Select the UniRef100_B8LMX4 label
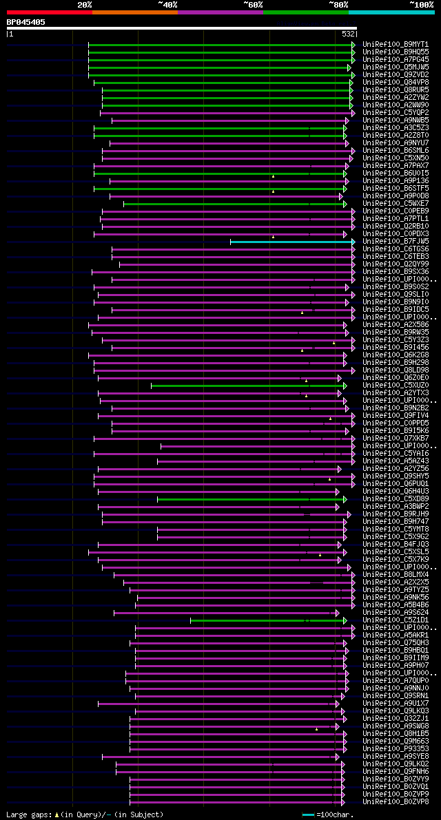This screenshot has width=441, height=820. [396, 576]
